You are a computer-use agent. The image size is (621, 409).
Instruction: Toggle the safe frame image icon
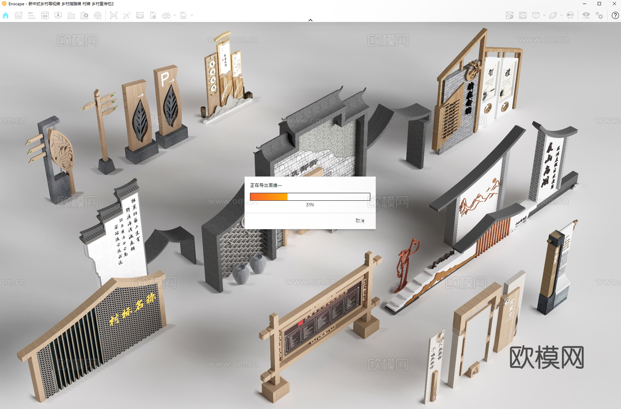coord(523,15)
